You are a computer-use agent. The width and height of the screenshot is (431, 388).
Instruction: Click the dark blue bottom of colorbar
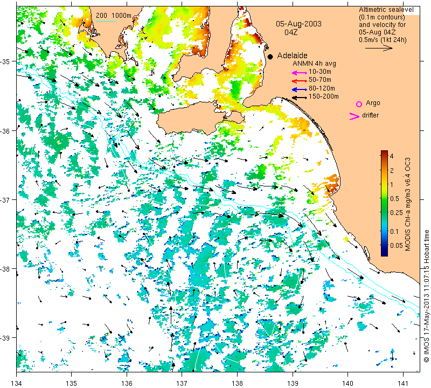tap(384, 253)
